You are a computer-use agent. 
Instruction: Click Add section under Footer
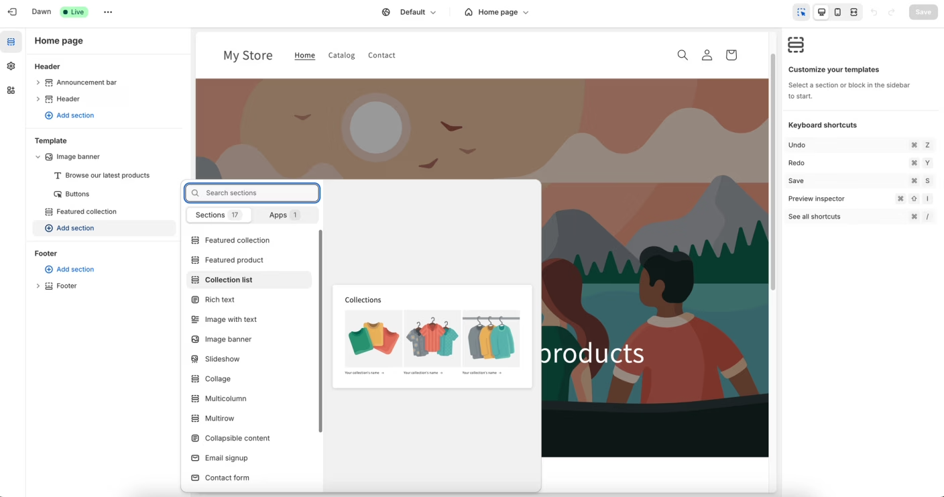pyautogui.click(x=74, y=270)
